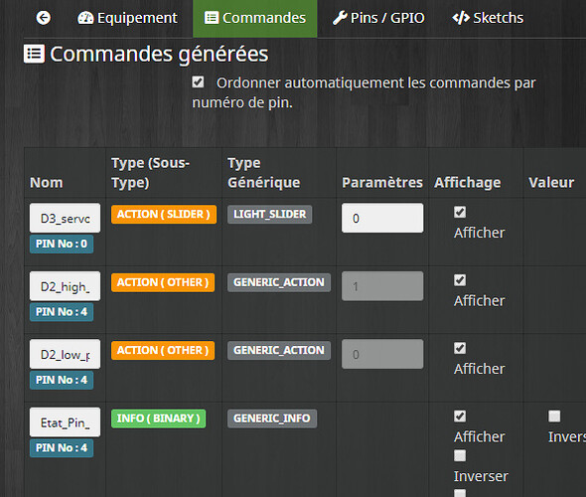Click the Commandes list icon in tab
The image size is (586, 497).
pos(212,18)
